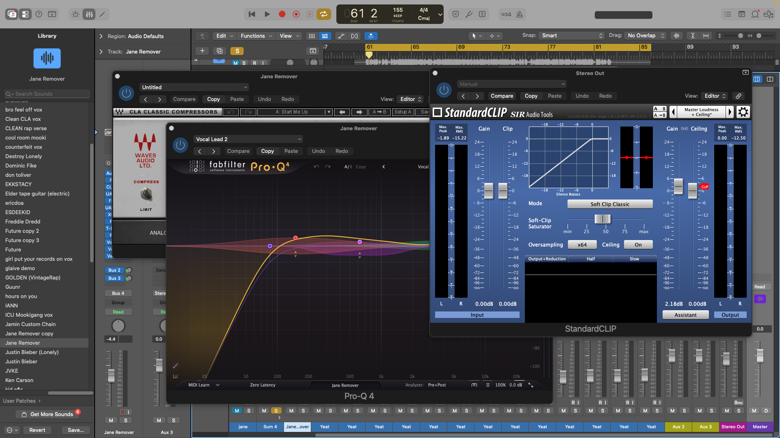Toggle Flex show/hide icon
This screenshot has height=438, width=780.
(x=354, y=36)
